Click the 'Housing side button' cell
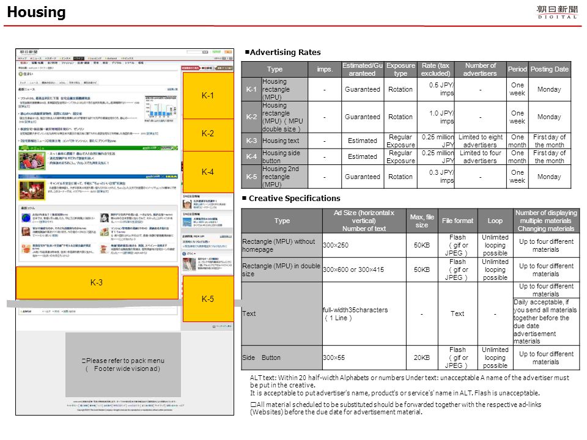Viewport: 587px width, 440px height. click(x=284, y=156)
